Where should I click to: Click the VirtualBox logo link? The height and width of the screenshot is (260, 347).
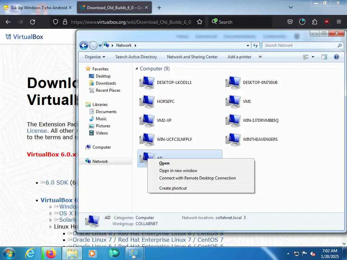[x=24, y=37]
